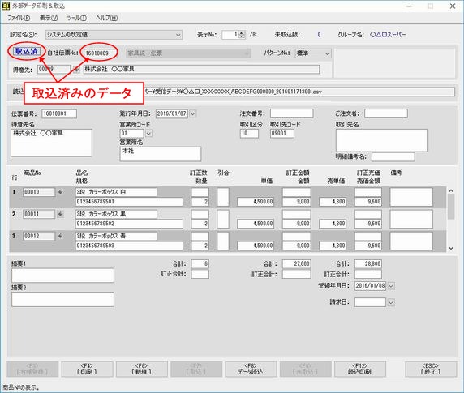The height and width of the screenshot is (393, 464).
Task: Click the 合計 selling total showing 28,800
Action: [x=368, y=263]
